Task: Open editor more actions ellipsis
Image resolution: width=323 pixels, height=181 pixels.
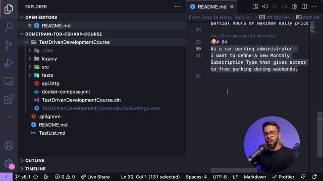Action: pos(314,7)
